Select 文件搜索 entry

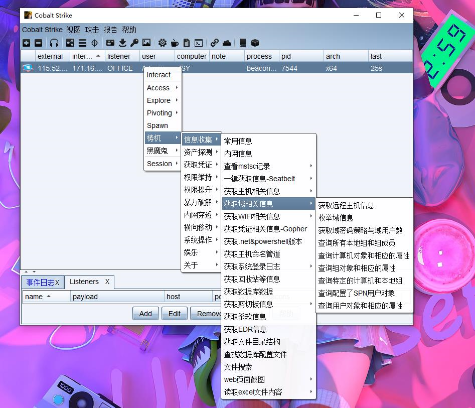[268, 367]
